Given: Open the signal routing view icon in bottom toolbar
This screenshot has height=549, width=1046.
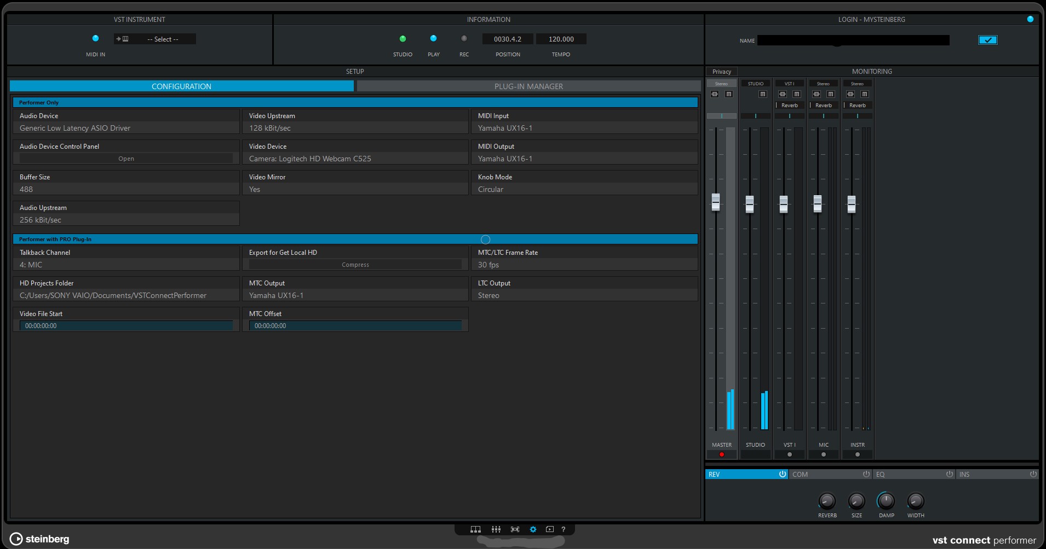Looking at the screenshot, I should pyautogui.click(x=475, y=529).
